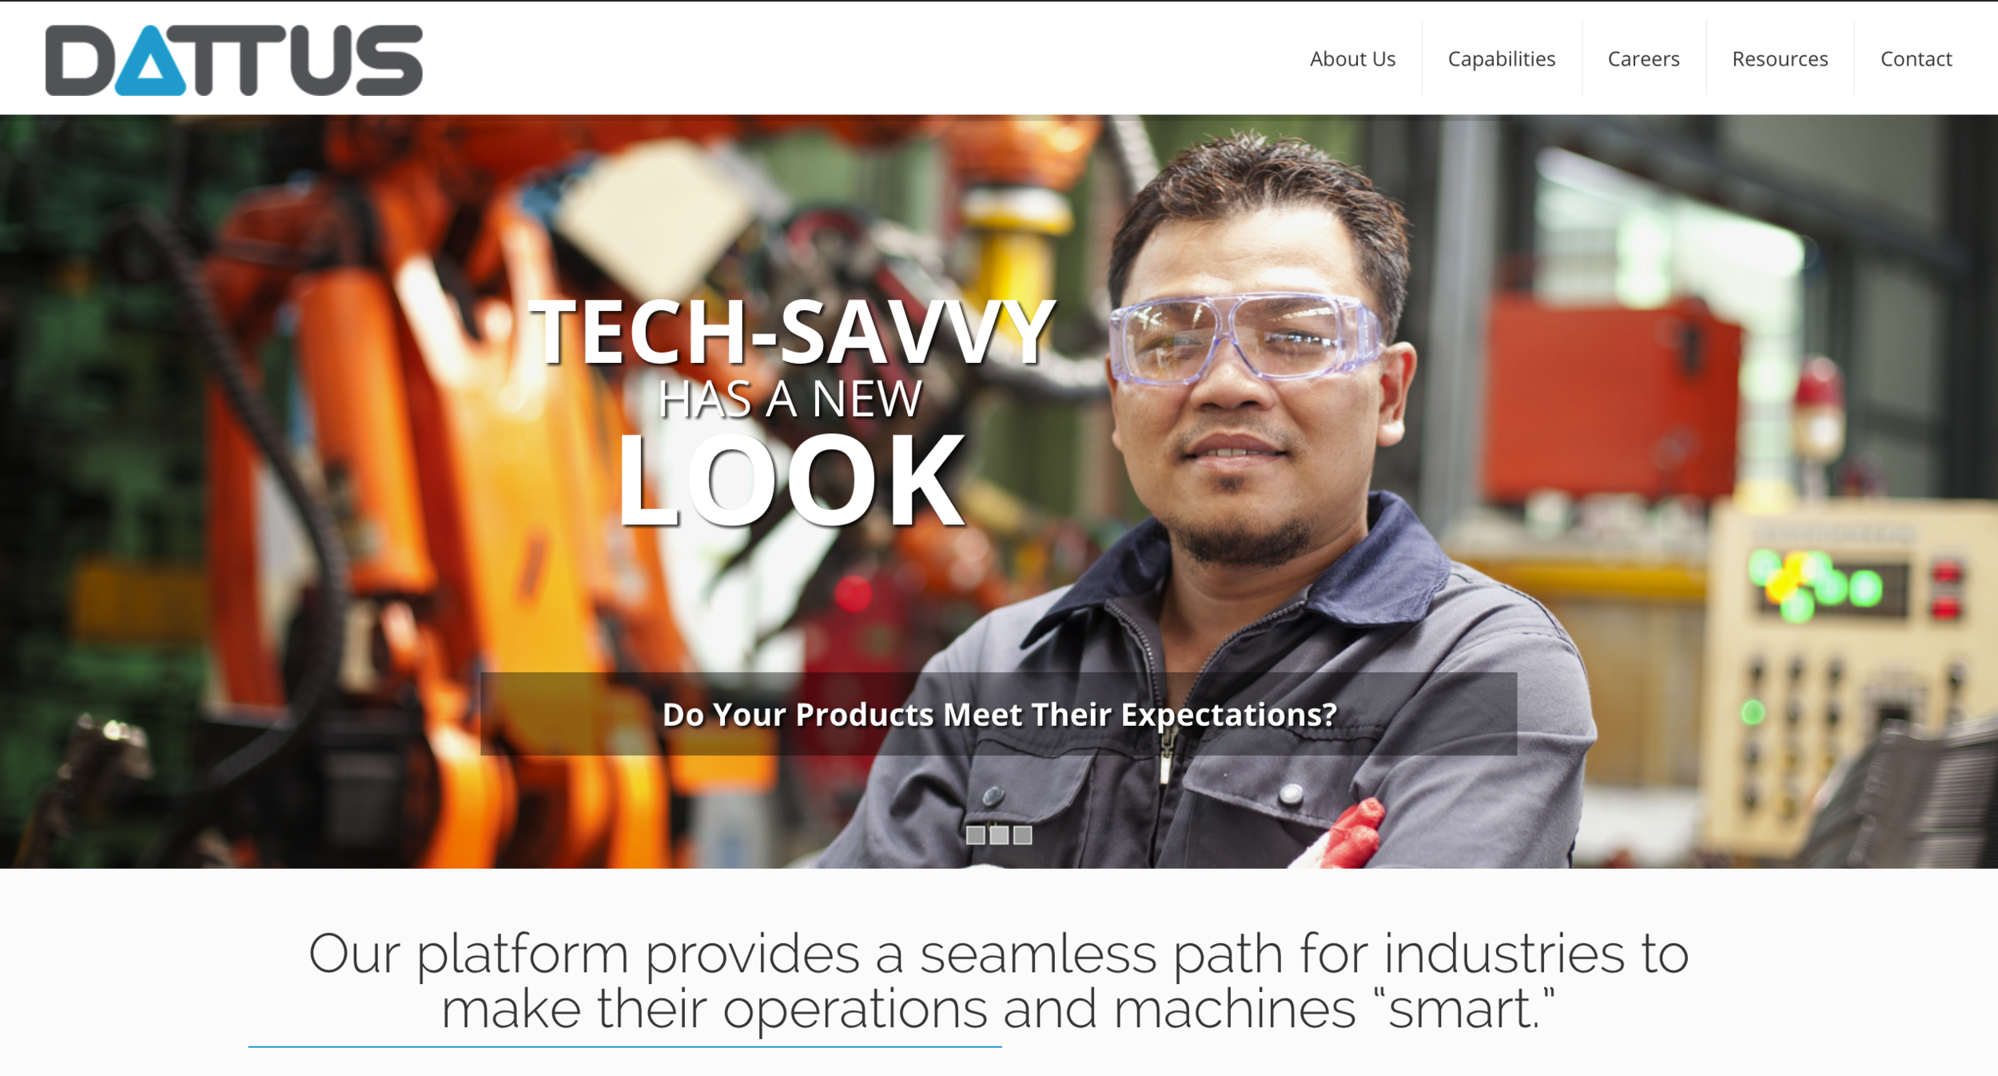Go to the Careers page
1998x1076 pixels.
click(x=1643, y=59)
